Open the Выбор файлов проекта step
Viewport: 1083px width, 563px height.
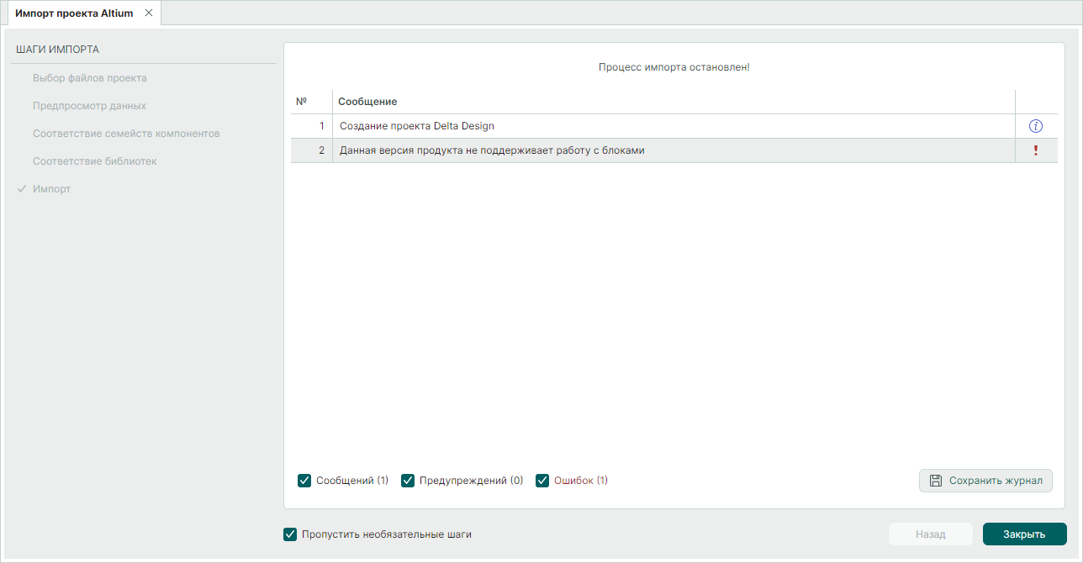[x=90, y=78]
